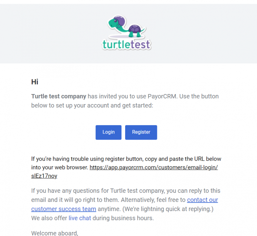257x236 pixels.
Task: Follow the "contact our" link text
Action: (x=202, y=200)
